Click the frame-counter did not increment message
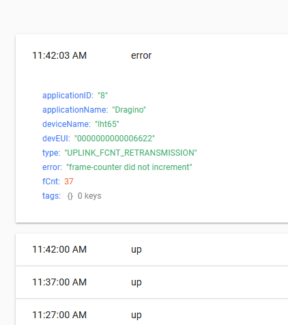 [x=129, y=167]
